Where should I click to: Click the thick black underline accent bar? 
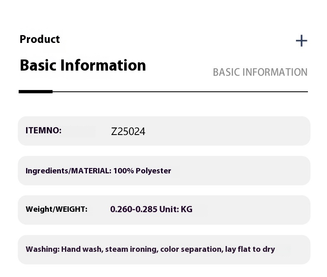pos(36,91)
